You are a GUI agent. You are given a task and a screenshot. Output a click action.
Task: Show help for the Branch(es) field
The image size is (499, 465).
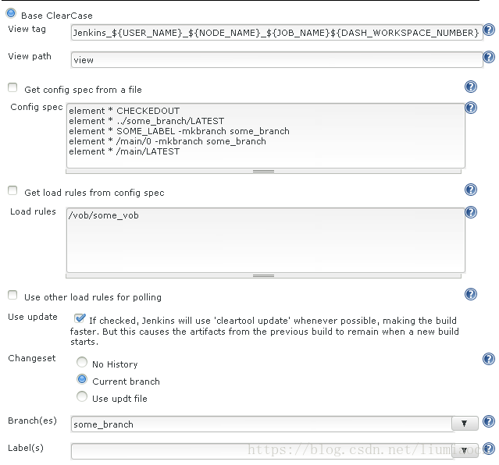[x=489, y=422]
